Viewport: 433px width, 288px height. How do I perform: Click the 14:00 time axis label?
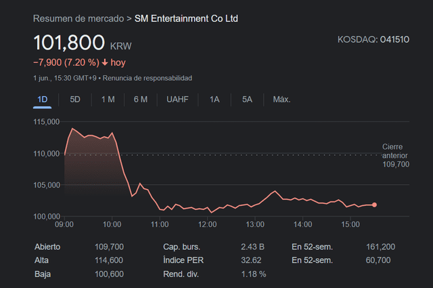302,224
